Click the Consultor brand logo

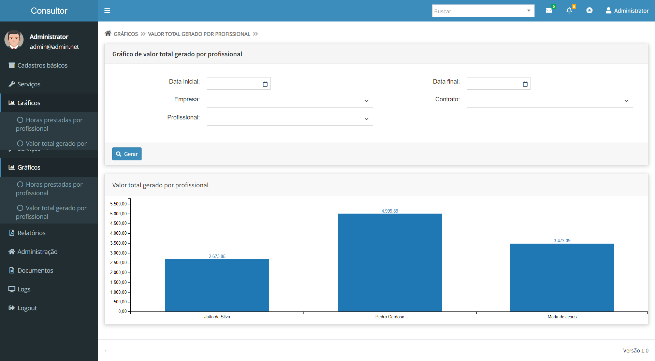[49, 11]
